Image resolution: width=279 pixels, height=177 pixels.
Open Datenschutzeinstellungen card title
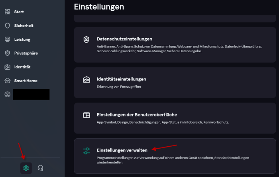(x=124, y=39)
